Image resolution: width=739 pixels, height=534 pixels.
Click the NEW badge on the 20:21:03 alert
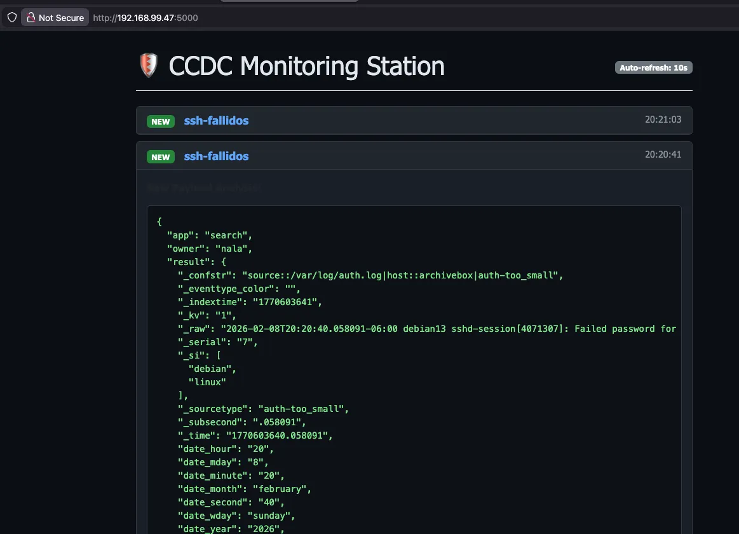click(x=161, y=121)
